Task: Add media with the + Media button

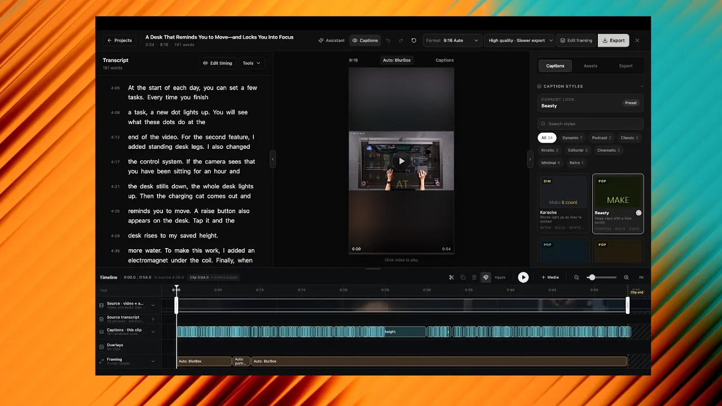Action: click(550, 277)
